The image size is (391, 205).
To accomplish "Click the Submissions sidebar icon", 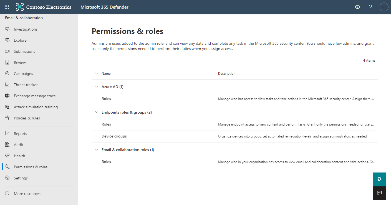I will pos(7,51).
